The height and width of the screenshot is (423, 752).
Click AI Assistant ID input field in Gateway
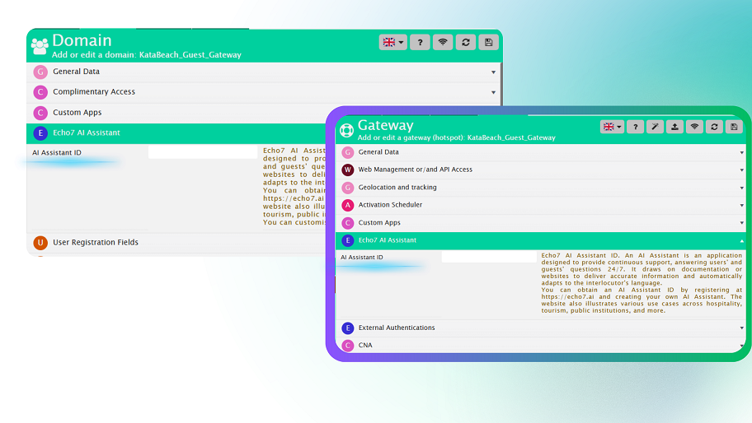point(488,258)
